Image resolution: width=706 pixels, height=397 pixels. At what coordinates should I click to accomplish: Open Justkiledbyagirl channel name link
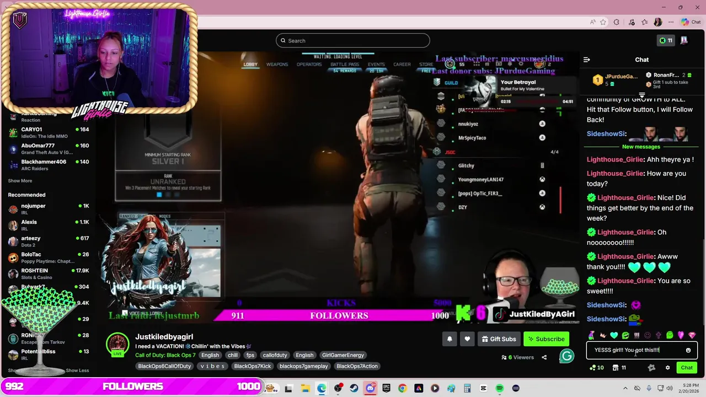click(x=164, y=337)
